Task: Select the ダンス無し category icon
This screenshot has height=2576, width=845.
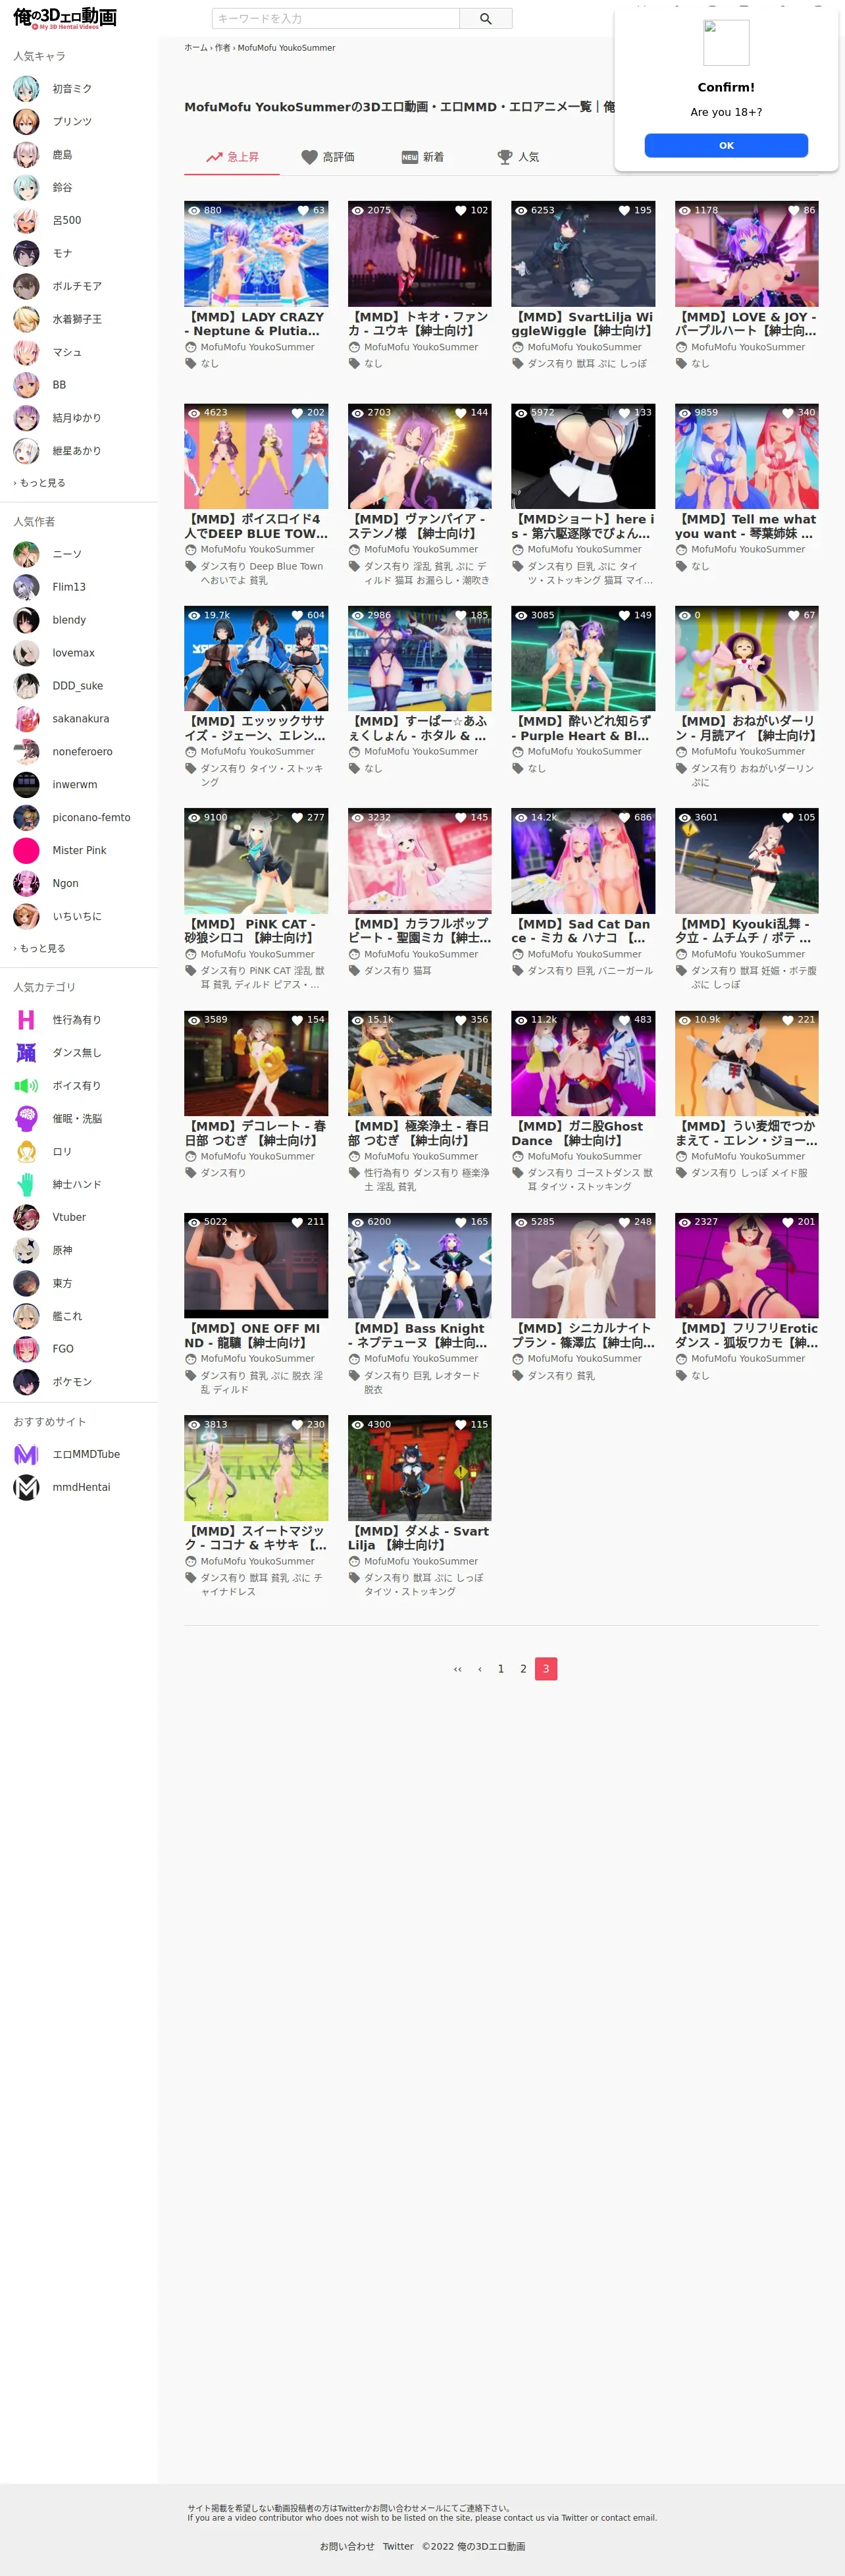Action: pyautogui.click(x=26, y=1053)
